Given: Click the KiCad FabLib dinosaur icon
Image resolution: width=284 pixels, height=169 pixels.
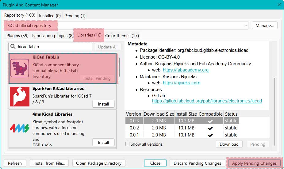Looking at the screenshot, I should 20,68.
